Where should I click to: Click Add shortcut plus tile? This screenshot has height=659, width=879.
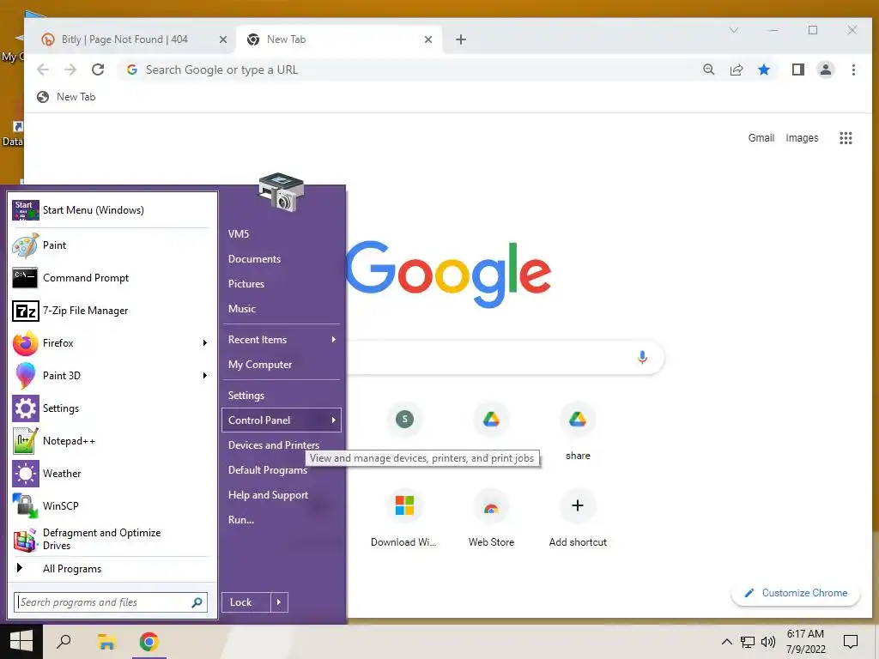click(x=578, y=517)
